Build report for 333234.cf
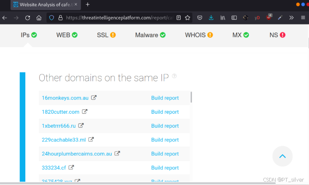Image resolution: width=309 pixels, height=185 pixels. [165, 168]
